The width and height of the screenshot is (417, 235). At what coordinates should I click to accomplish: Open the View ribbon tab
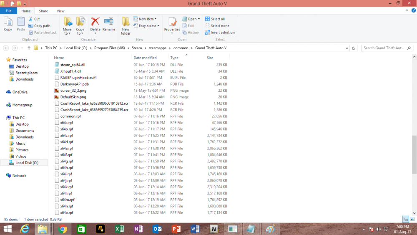(60, 11)
